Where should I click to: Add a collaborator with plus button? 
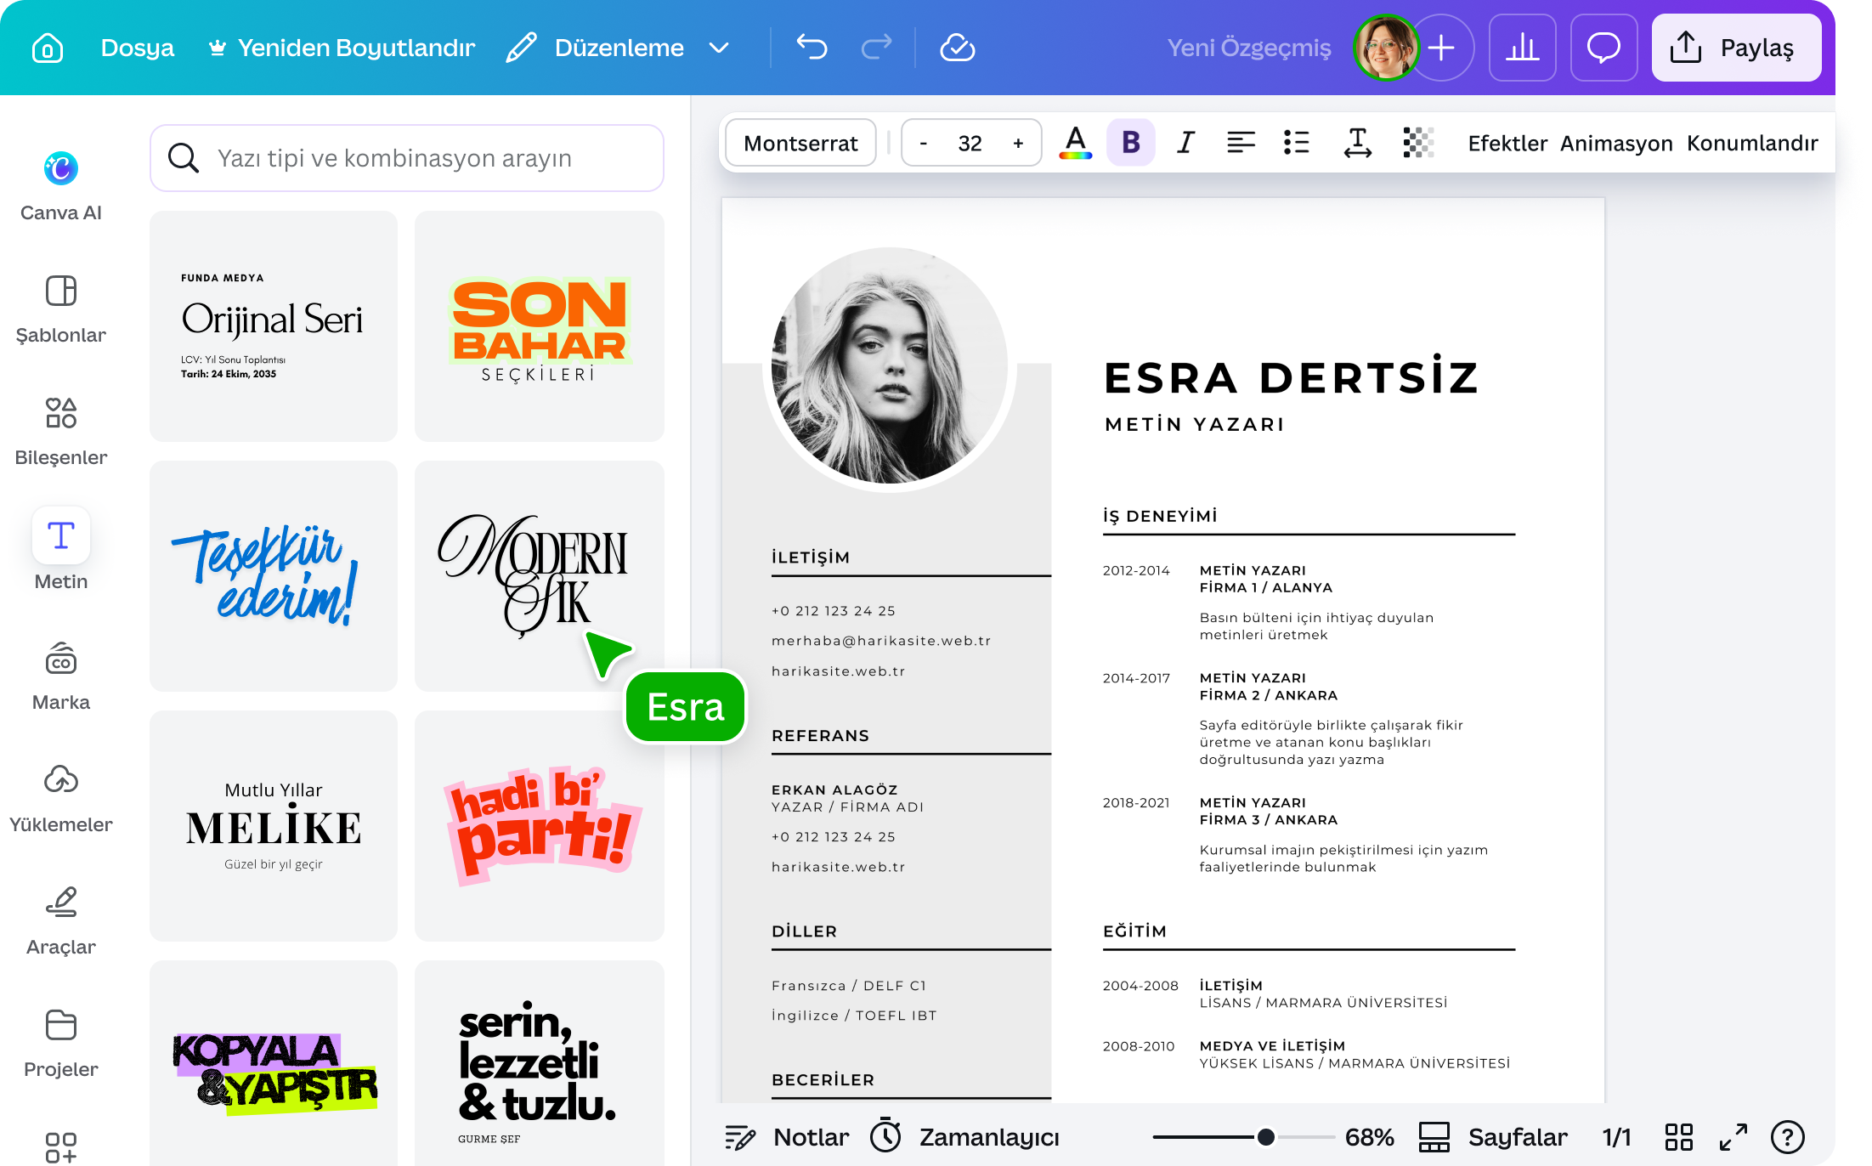pyautogui.click(x=1441, y=48)
